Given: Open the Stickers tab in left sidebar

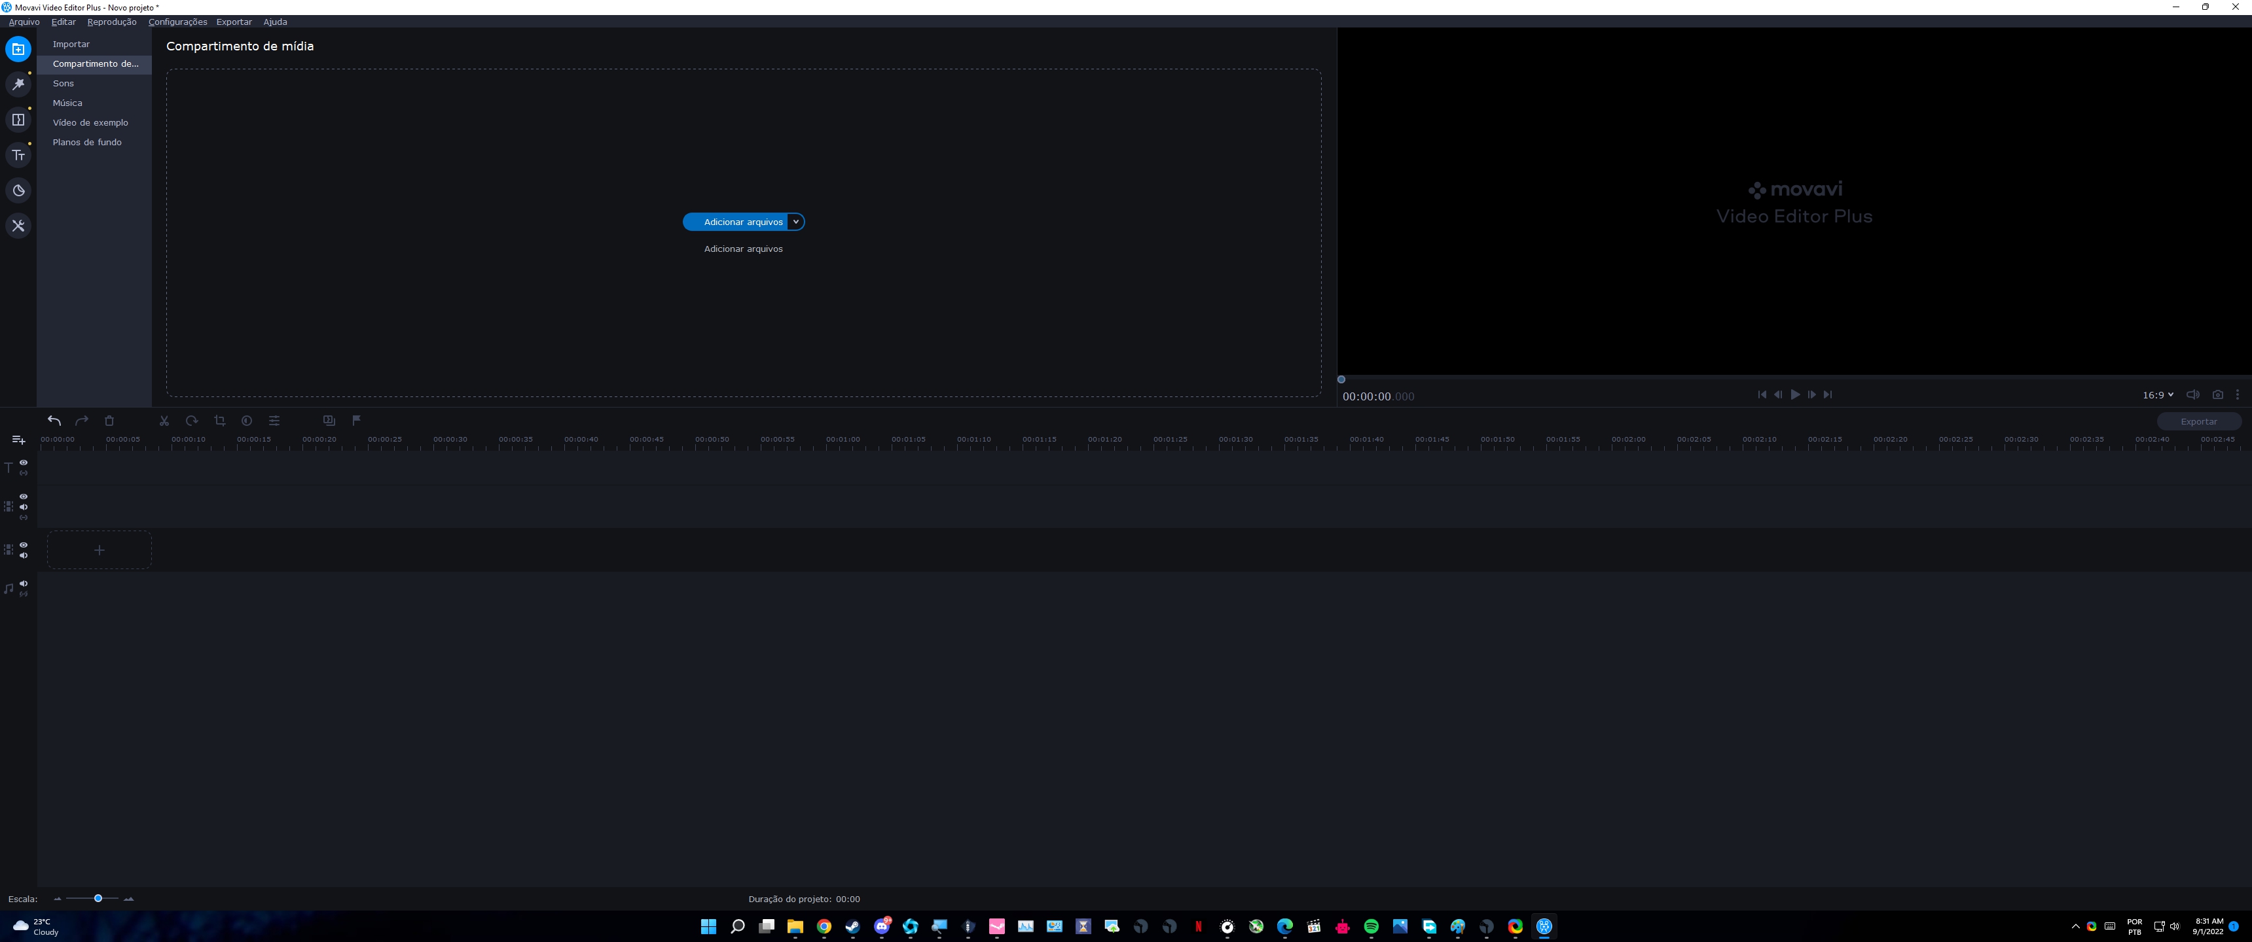Looking at the screenshot, I should (x=18, y=190).
